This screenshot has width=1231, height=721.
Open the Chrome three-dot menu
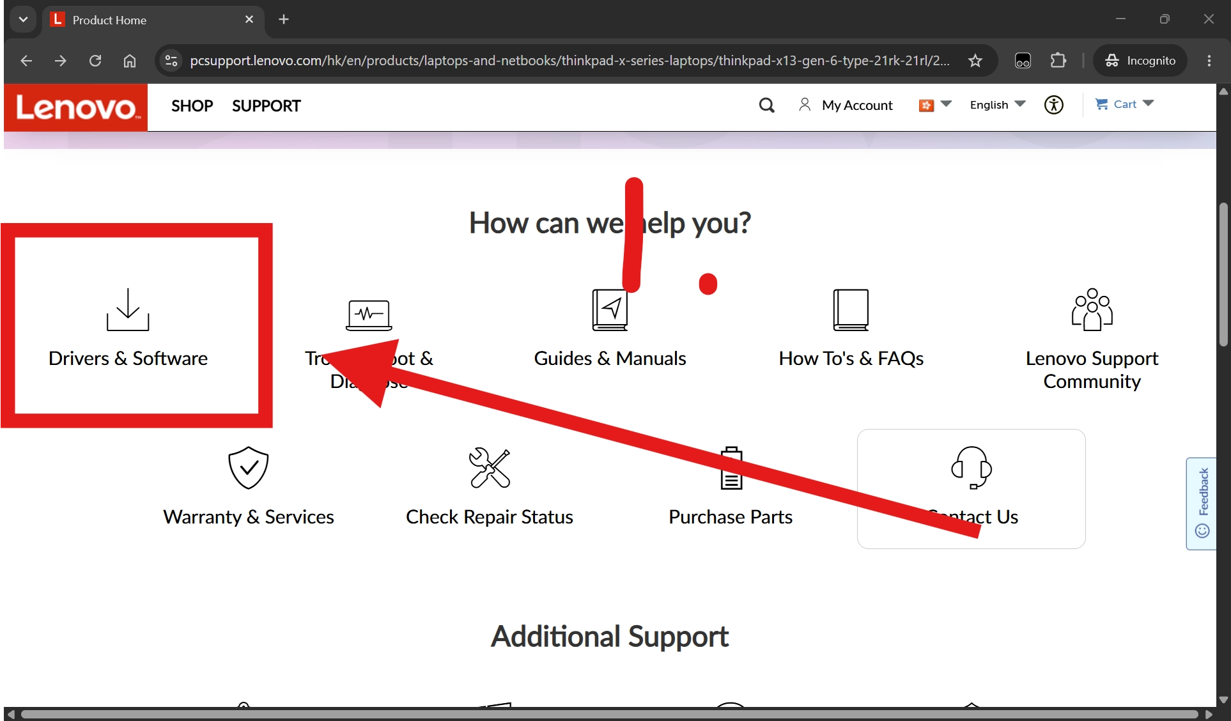pos(1209,61)
